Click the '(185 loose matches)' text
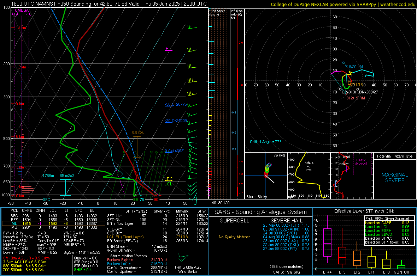 click(x=286, y=267)
